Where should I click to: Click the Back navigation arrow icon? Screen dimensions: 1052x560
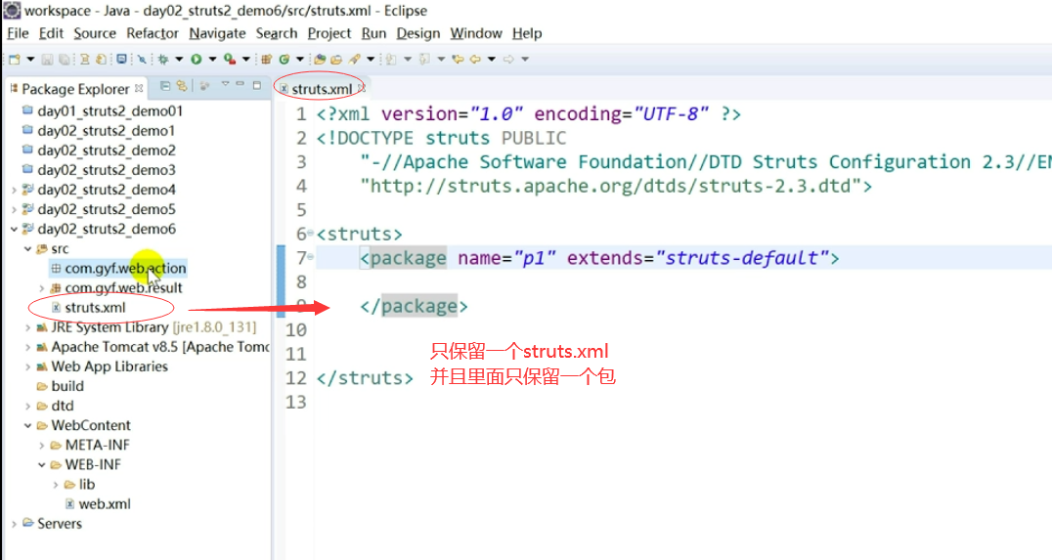click(475, 60)
